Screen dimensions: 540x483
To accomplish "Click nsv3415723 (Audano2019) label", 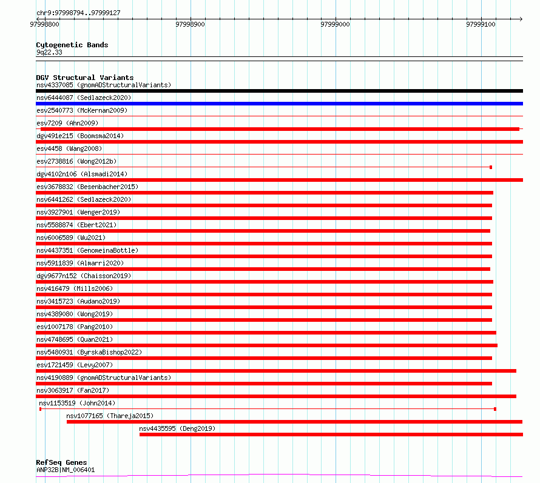I will coord(78,301).
